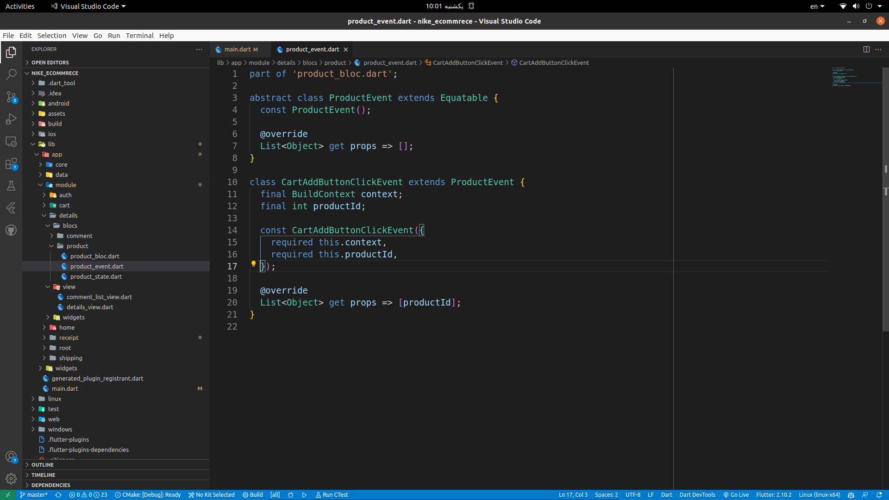Open the Manage gear icon
This screenshot has width=889, height=500.
click(11, 479)
